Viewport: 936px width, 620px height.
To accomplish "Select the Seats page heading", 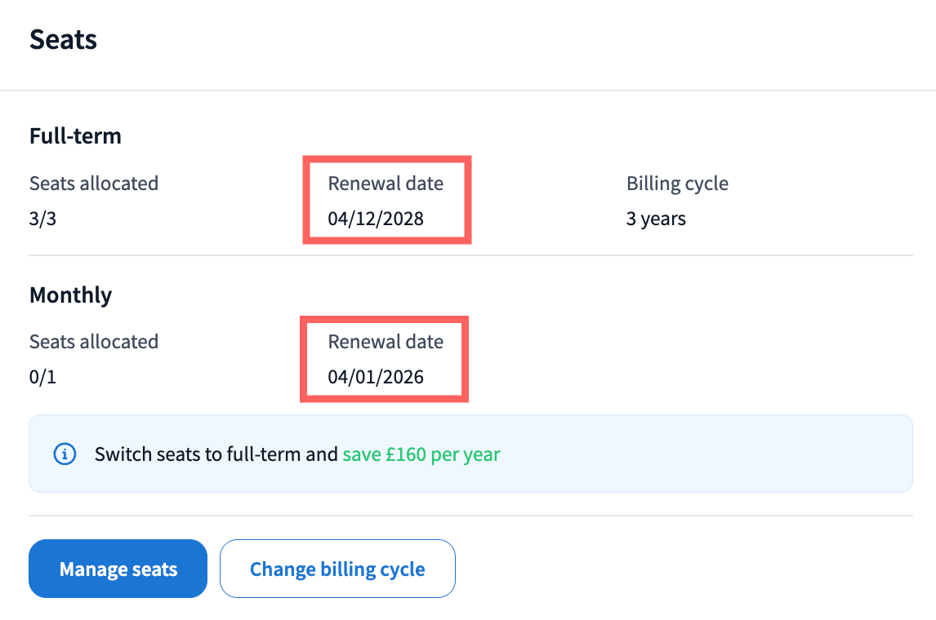I will tap(63, 39).
